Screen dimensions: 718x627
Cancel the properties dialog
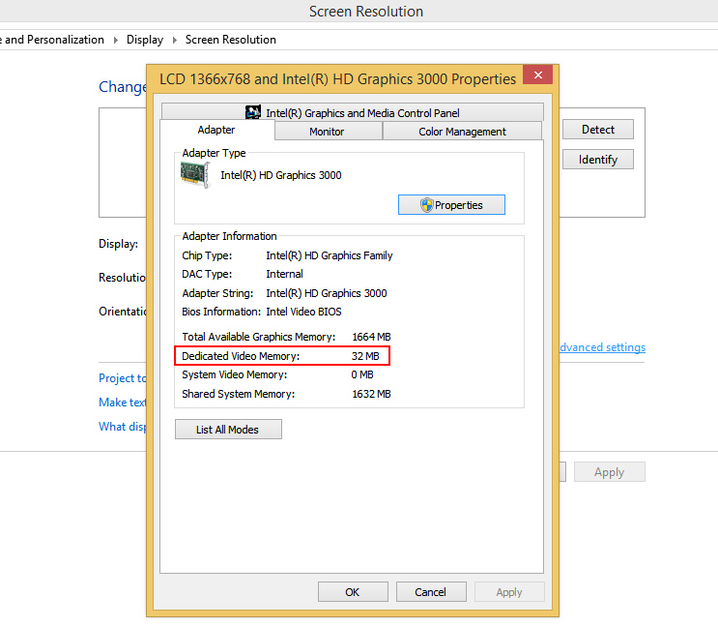tap(430, 592)
